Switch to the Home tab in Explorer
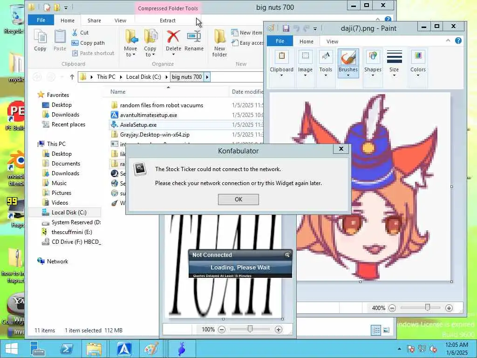 (67, 21)
